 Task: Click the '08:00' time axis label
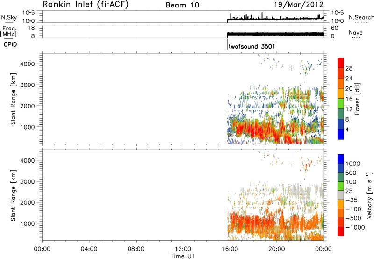(136, 249)
